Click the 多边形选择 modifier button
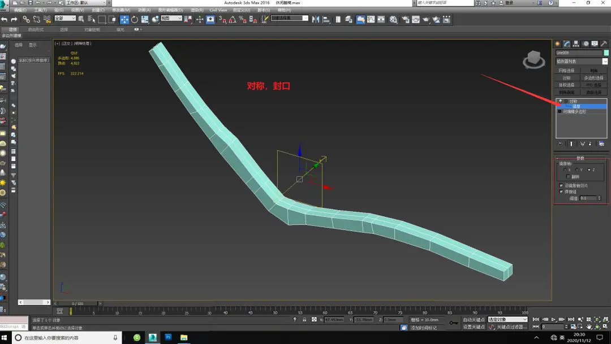The width and height of the screenshot is (611, 344). point(593,78)
